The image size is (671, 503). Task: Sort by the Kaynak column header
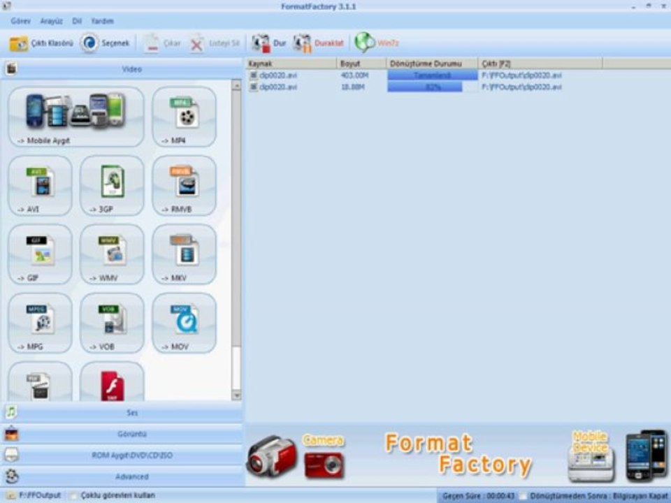click(x=291, y=64)
